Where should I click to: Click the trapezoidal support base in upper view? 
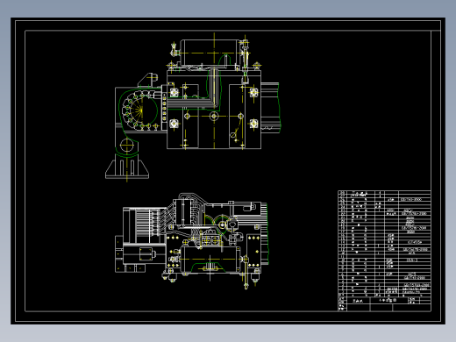point(127,167)
